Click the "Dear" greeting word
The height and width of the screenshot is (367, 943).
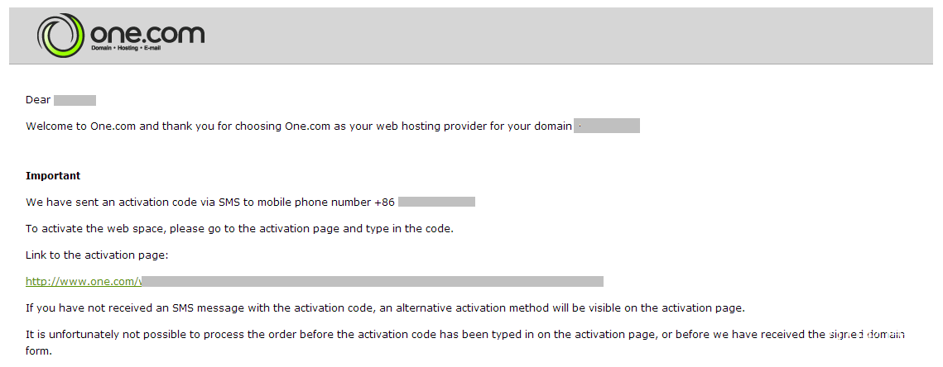38,100
